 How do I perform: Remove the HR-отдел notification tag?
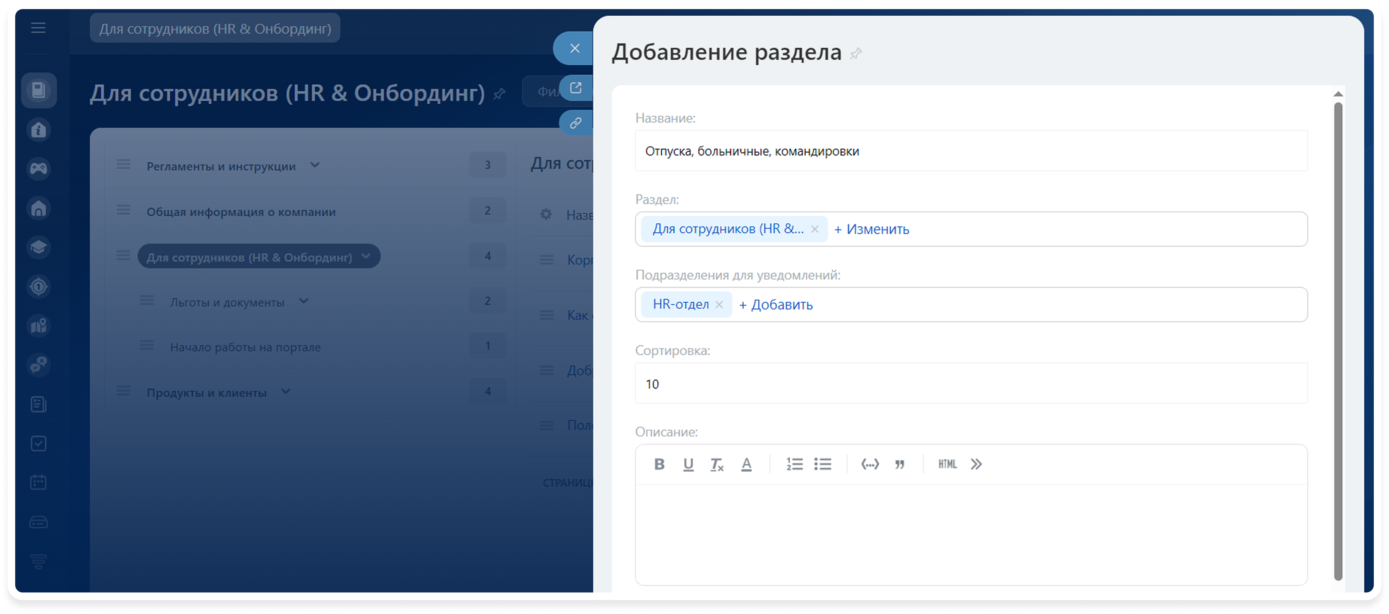[x=719, y=304]
